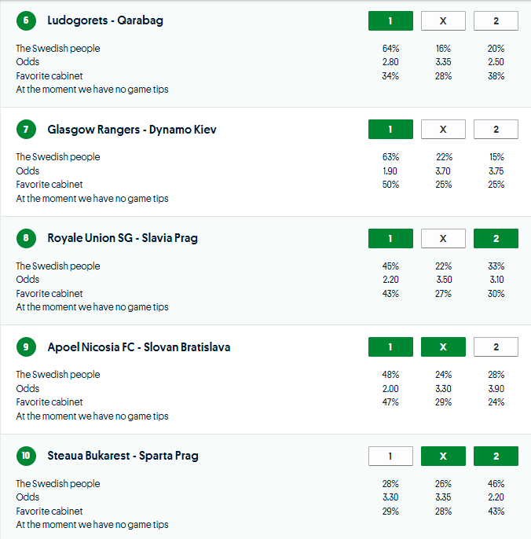Toggle home win for Ludogorets - Qarabag

pyautogui.click(x=390, y=21)
